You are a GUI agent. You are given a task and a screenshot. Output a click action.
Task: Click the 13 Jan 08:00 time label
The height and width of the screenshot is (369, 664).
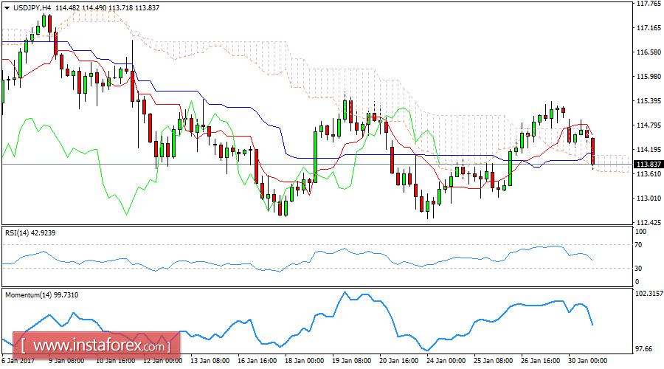point(210,361)
